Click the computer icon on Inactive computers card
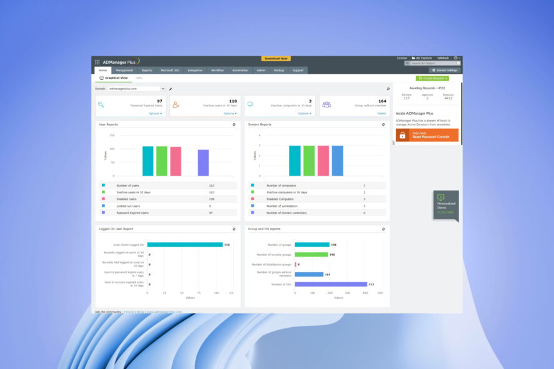 tap(251, 104)
